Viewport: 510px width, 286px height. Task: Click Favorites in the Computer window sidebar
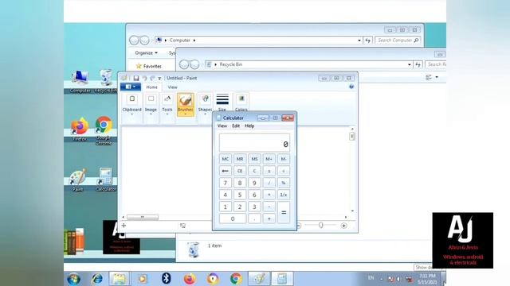(149, 66)
